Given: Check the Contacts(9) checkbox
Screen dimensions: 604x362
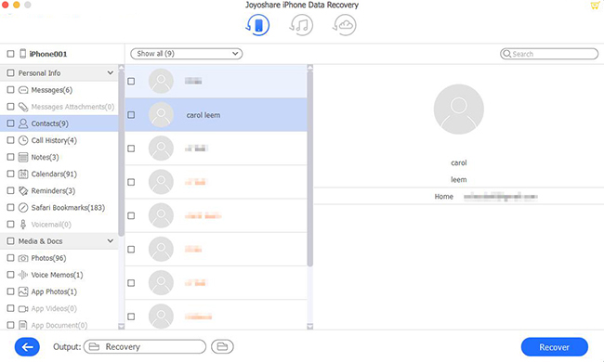Looking at the screenshot, I should 11,123.
